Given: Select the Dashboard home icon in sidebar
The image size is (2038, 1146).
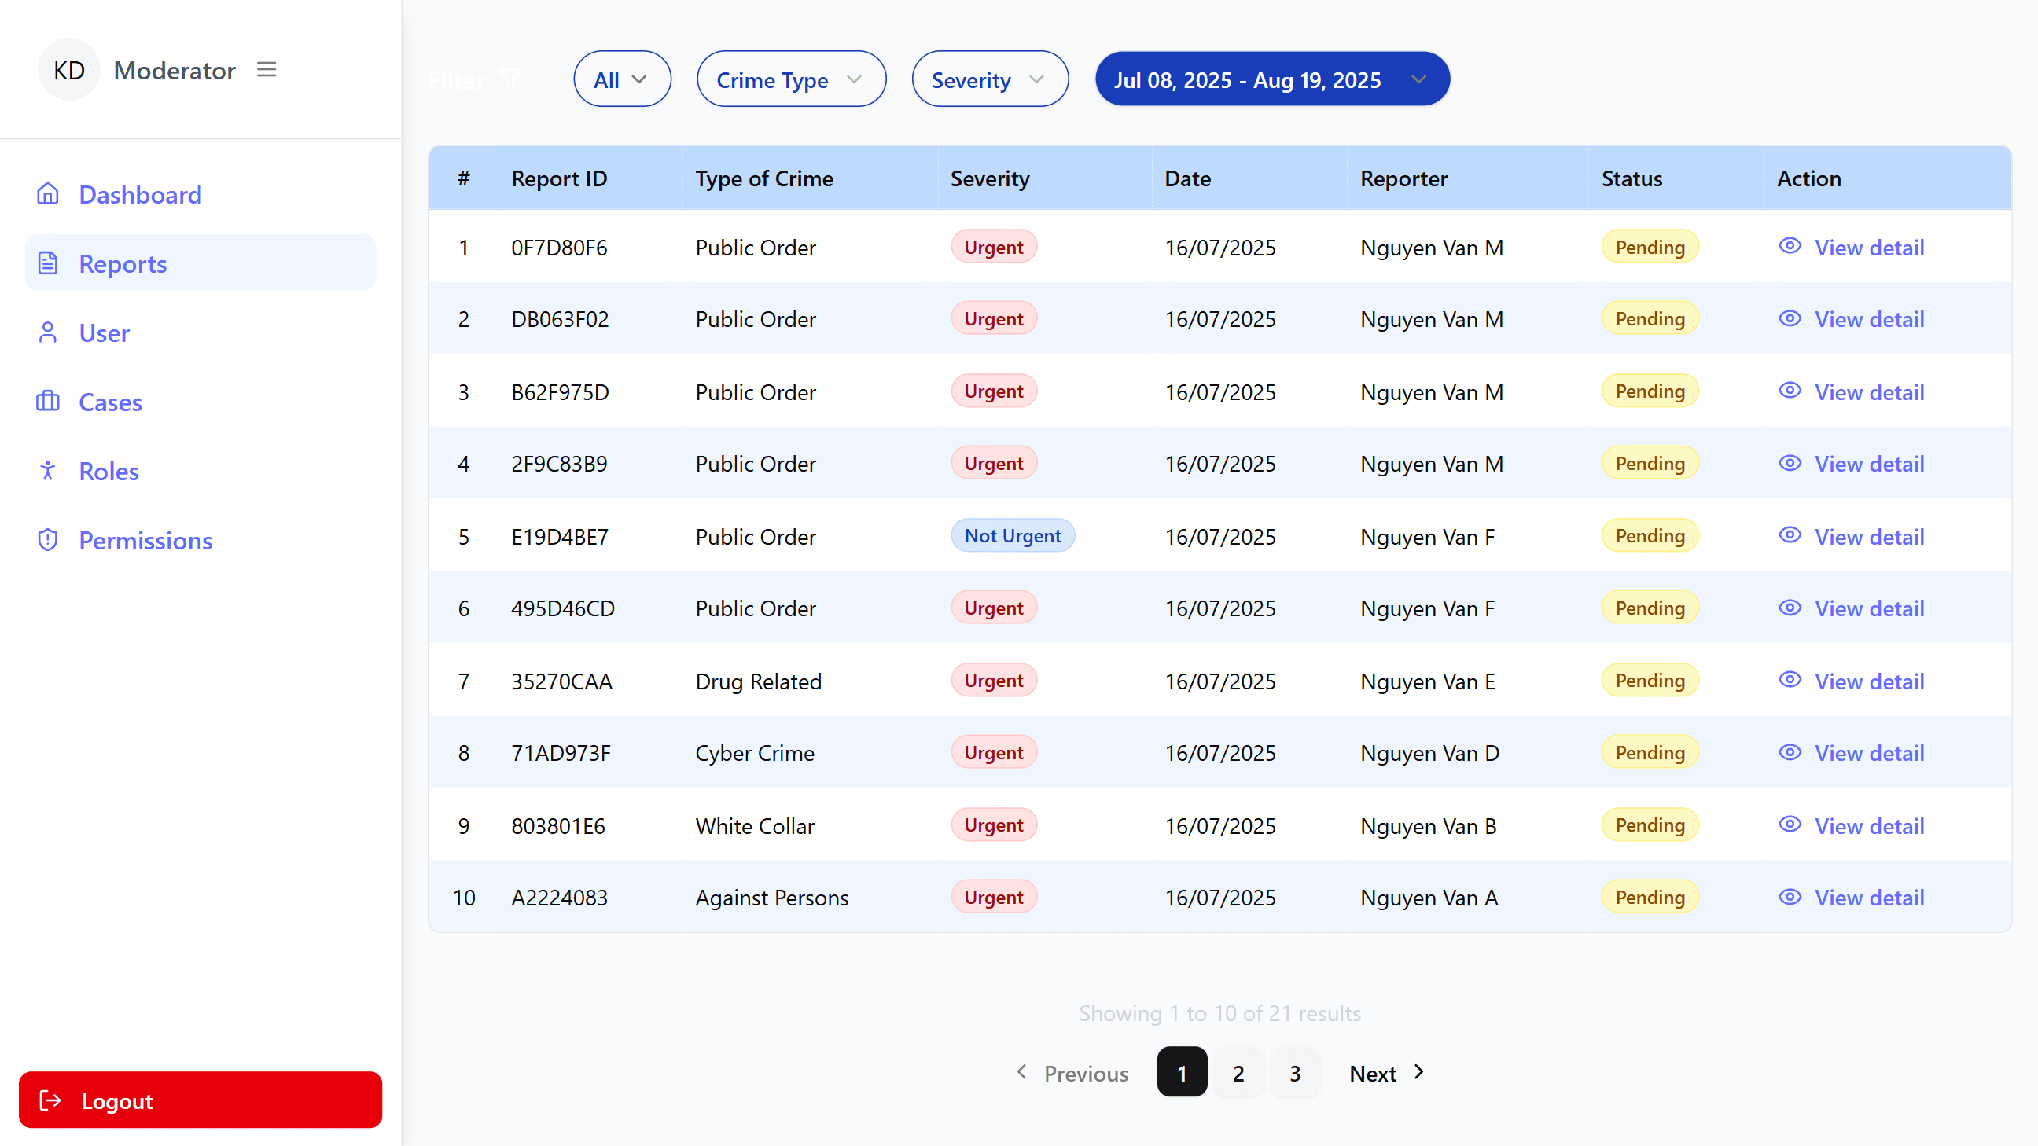Looking at the screenshot, I should 47,194.
